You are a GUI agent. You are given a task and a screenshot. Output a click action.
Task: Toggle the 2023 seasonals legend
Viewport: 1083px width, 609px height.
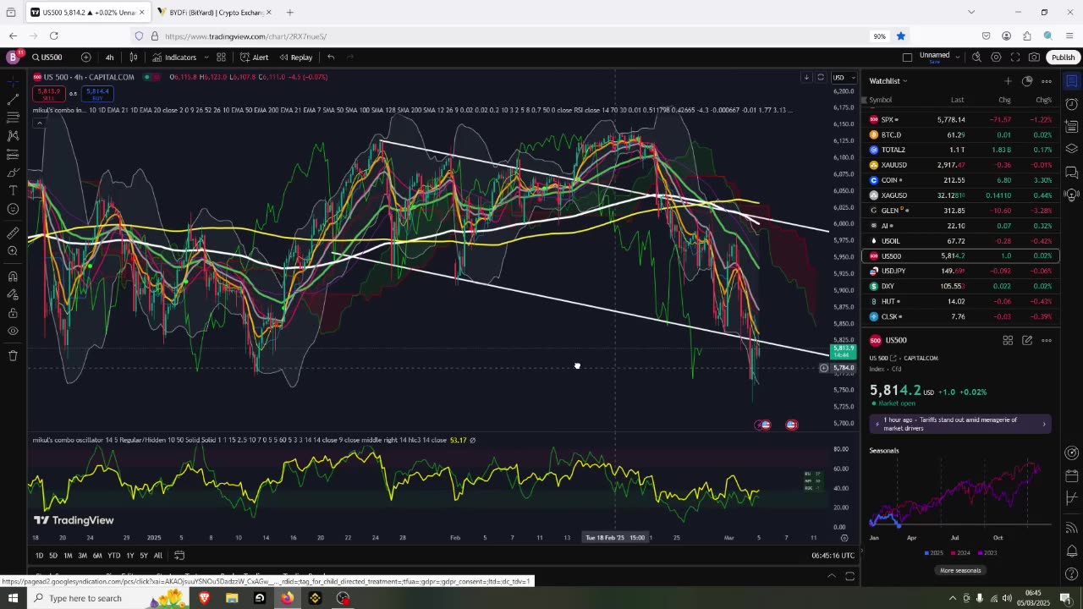[987, 553]
